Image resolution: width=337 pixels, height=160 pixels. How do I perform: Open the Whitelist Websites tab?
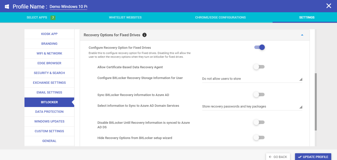pyautogui.click(x=125, y=17)
